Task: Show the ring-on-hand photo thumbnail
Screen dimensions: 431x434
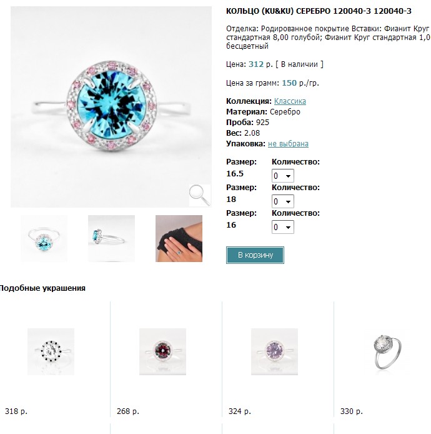Action: 179,238
